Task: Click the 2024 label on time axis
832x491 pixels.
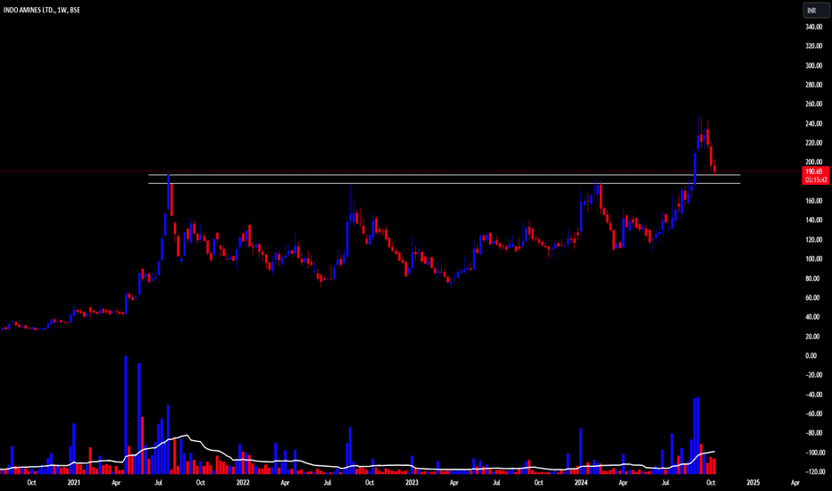Action: click(581, 482)
